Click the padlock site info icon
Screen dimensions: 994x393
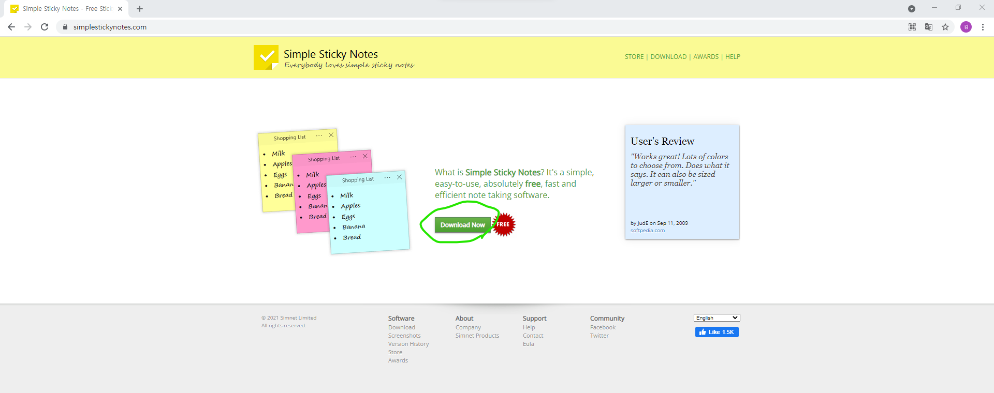65,27
